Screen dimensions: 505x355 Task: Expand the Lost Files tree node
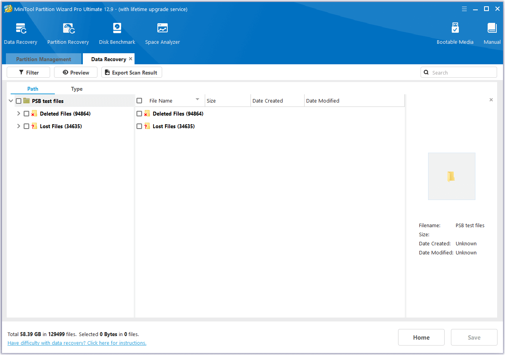19,126
